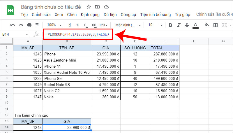Open the Định dạng menu
Viewport: 233px width, 133px height.
(x=90, y=15)
